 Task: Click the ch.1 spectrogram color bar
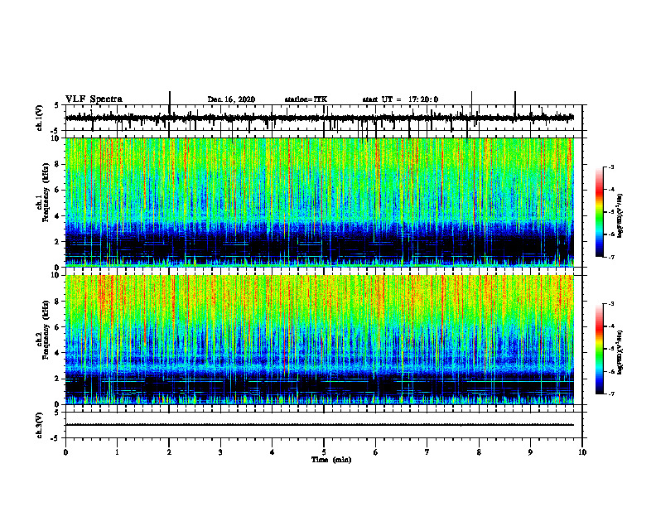click(599, 212)
